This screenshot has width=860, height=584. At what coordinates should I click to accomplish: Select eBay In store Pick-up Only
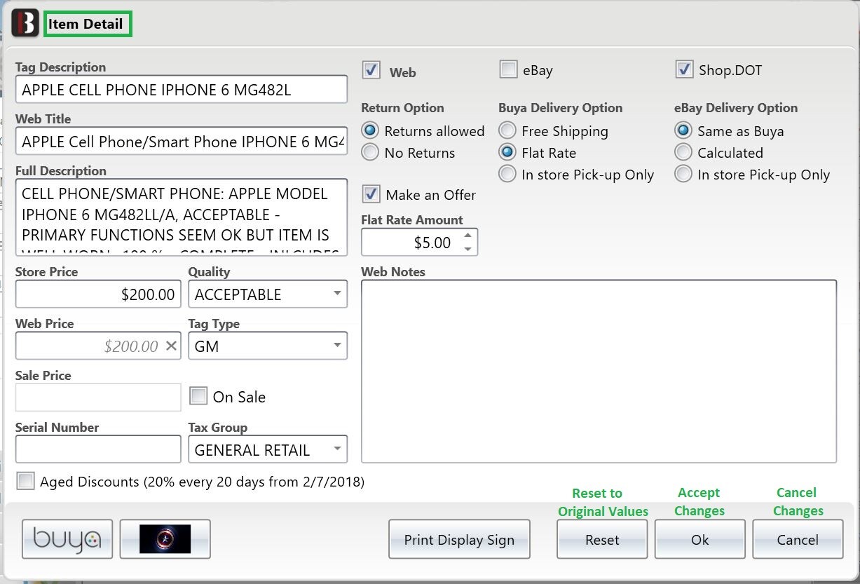(x=683, y=174)
